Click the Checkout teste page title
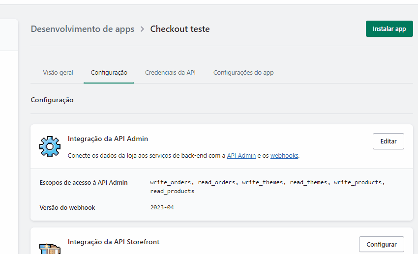Image resolution: width=418 pixels, height=254 pixels. point(180,29)
